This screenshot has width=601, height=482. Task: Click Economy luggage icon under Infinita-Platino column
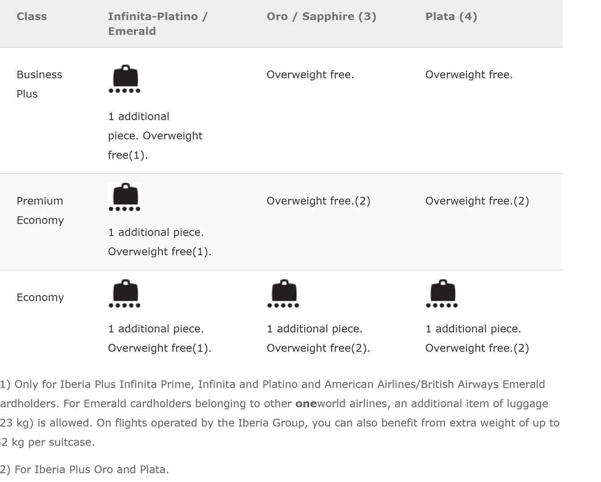pyautogui.click(x=125, y=293)
